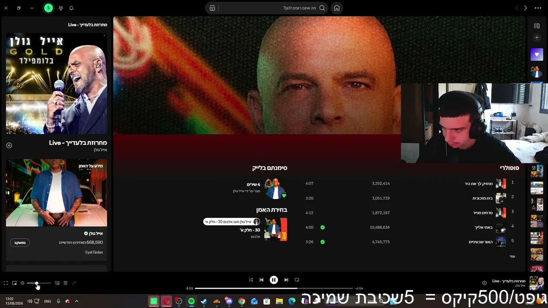Open album title '30 - חלק א''
This screenshot has height=308, width=548.
[250, 230]
